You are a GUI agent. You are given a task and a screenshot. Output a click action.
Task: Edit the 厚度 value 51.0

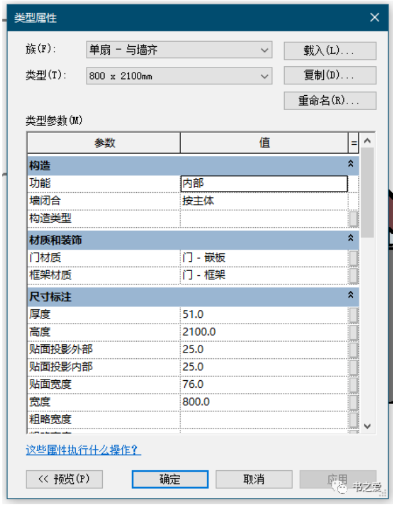(264, 314)
